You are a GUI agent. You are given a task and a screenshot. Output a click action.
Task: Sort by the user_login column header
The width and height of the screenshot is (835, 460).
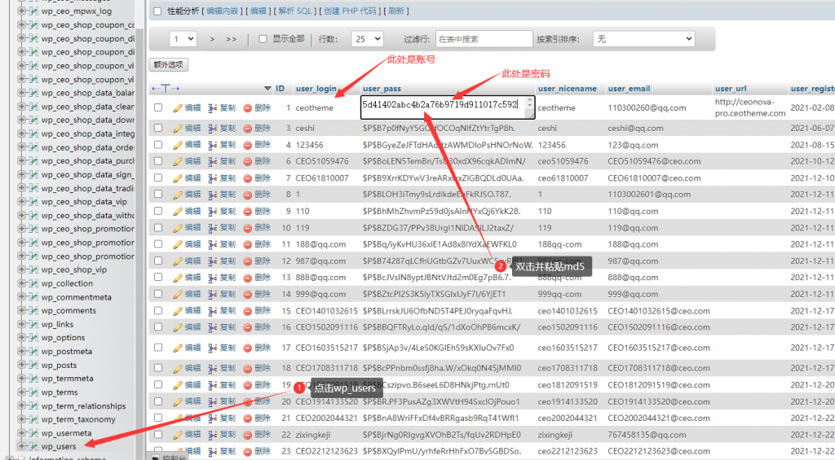point(316,88)
